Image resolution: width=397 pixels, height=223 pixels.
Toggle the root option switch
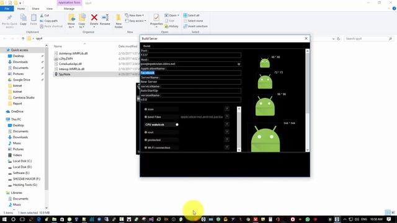tap(146, 132)
